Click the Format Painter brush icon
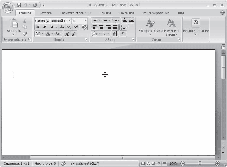Viewport: 227px width, 167px height. 25,34
